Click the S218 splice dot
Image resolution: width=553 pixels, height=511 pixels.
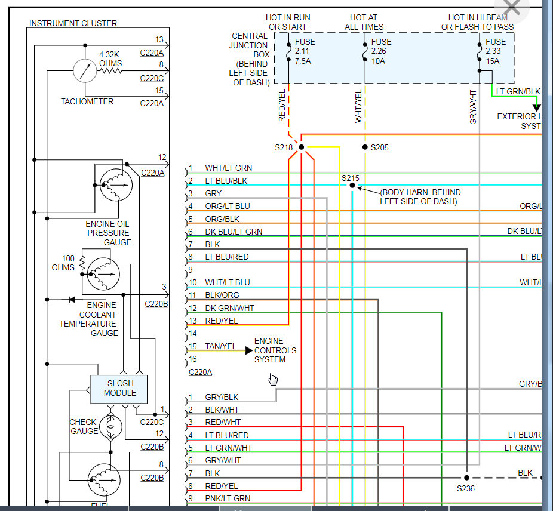(301, 147)
